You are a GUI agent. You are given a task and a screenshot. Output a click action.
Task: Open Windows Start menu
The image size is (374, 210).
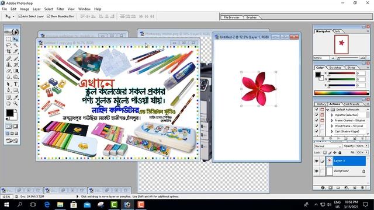tap(6, 205)
